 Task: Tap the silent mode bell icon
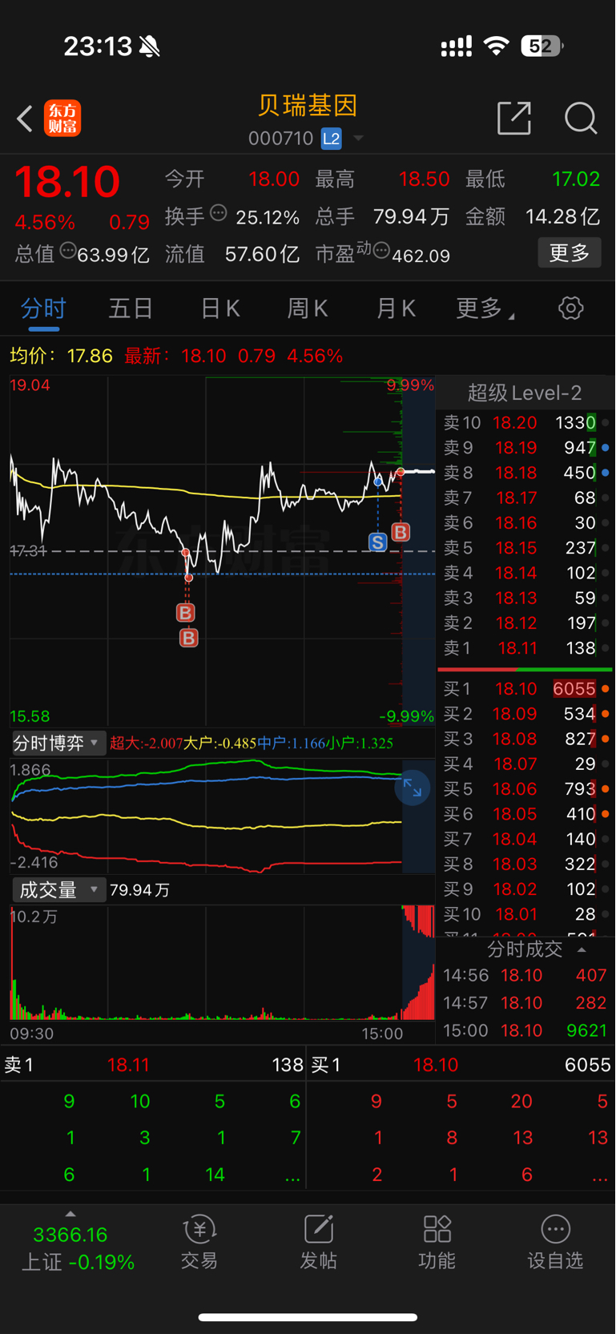pyautogui.click(x=149, y=46)
